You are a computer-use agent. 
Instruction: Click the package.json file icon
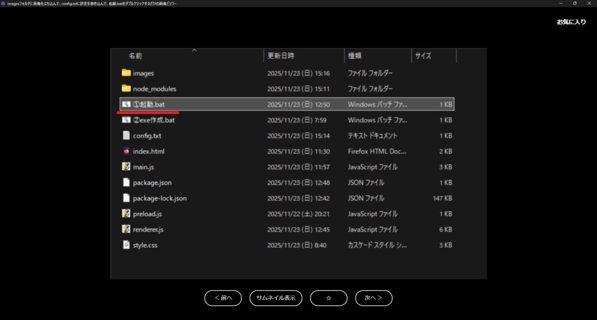(x=126, y=182)
